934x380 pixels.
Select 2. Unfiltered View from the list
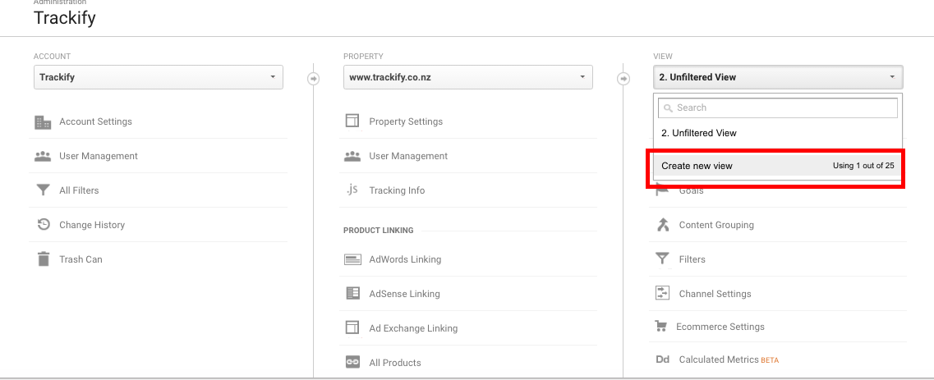pyautogui.click(x=778, y=133)
